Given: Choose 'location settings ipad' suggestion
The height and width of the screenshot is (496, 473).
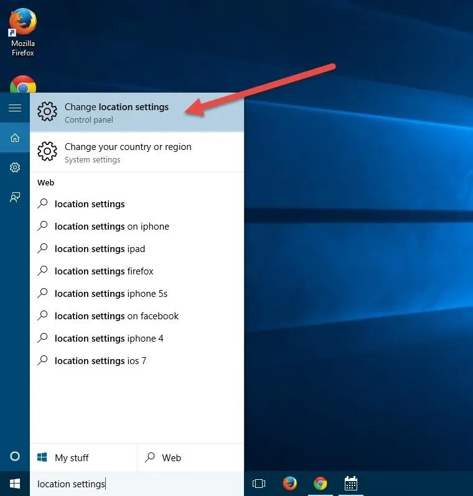Looking at the screenshot, I should tap(137, 249).
